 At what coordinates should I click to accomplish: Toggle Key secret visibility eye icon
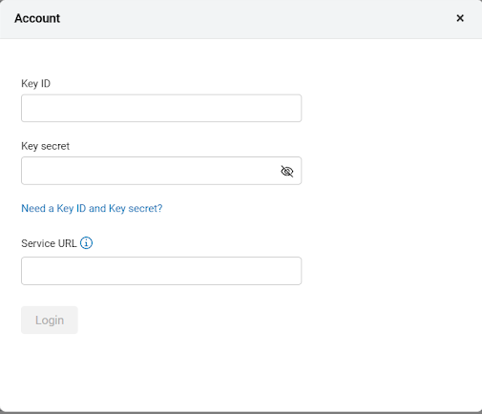click(x=287, y=171)
